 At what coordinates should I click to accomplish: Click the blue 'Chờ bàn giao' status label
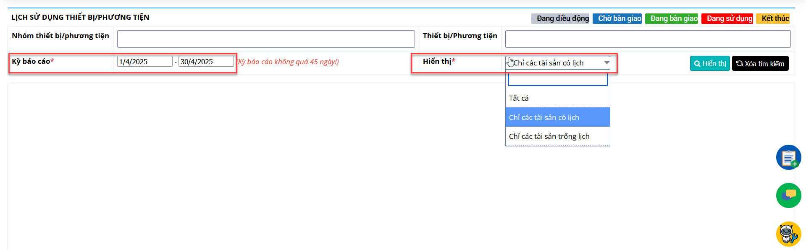pos(617,18)
